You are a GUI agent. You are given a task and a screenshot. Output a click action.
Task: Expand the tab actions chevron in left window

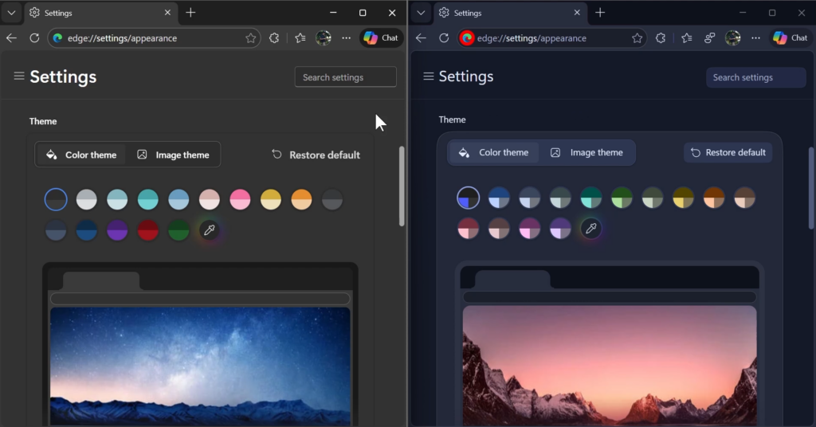click(11, 13)
